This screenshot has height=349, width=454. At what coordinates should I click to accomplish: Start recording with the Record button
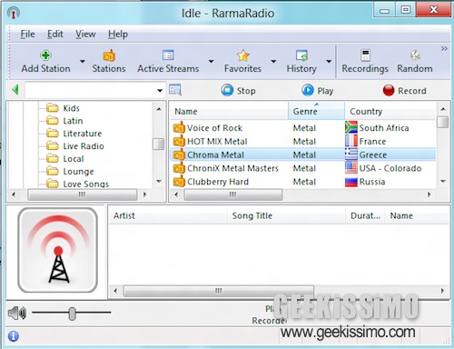tap(405, 91)
